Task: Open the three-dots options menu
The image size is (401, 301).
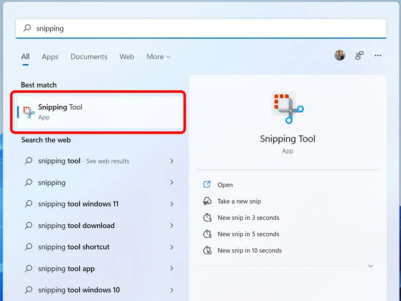Action: point(378,56)
